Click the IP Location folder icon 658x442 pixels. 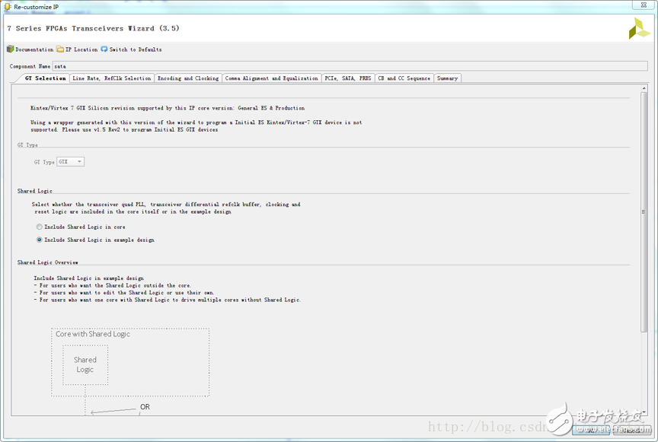pyautogui.click(x=60, y=49)
